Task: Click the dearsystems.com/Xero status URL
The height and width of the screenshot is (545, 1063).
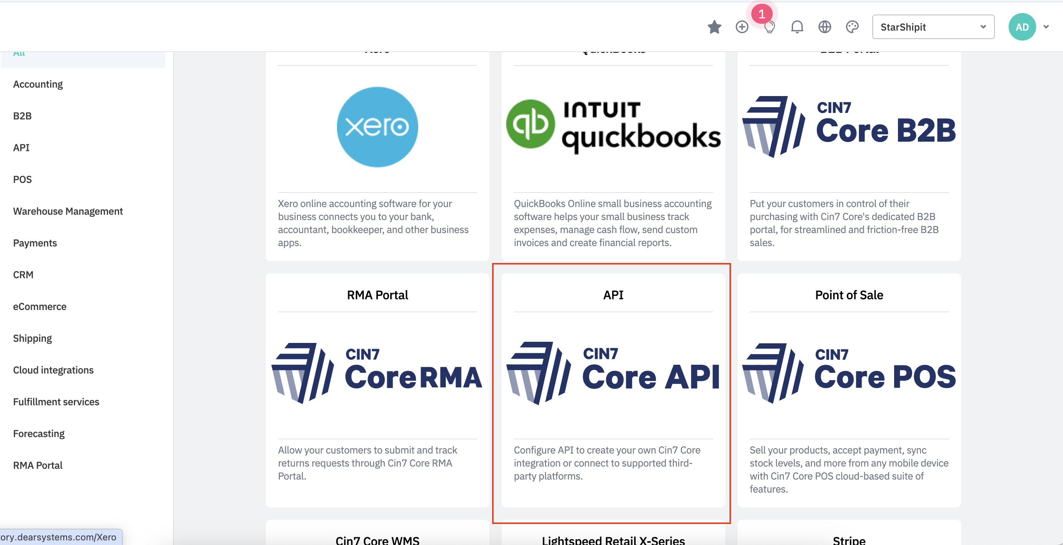Action: point(58,537)
